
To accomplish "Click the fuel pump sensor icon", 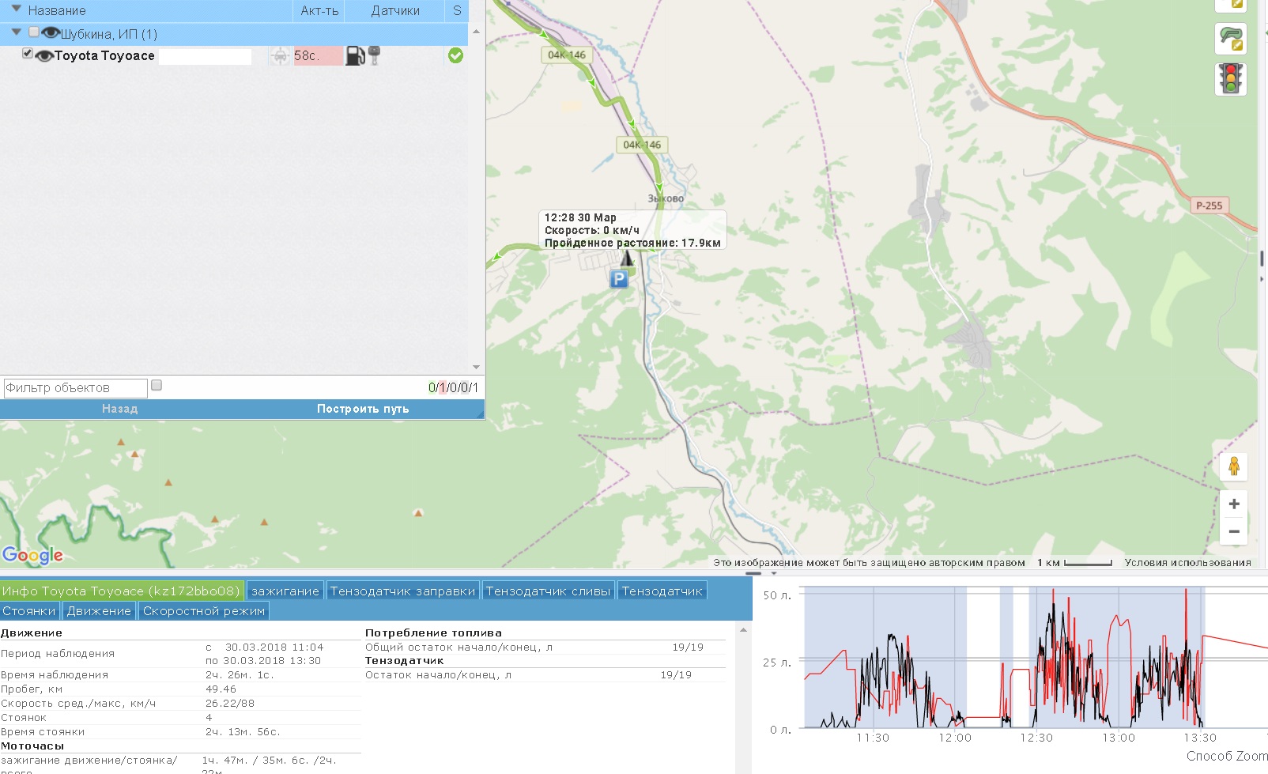I will [355, 55].
